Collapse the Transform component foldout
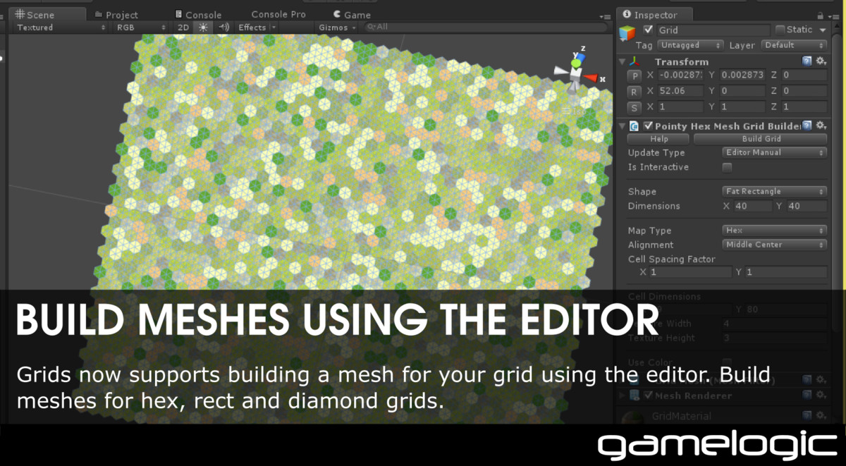846x466 pixels. pyautogui.click(x=622, y=61)
